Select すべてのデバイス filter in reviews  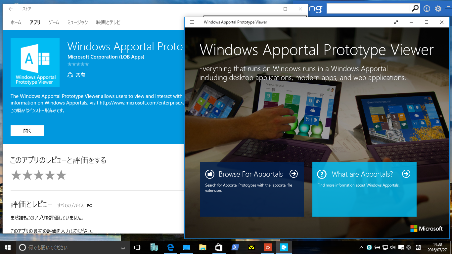click(x=70, y=205)
